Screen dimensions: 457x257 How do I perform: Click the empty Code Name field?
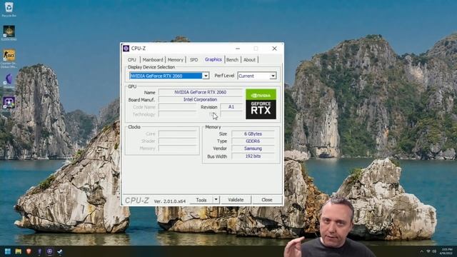[178, 107]
